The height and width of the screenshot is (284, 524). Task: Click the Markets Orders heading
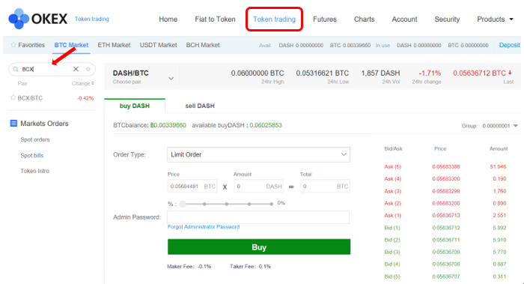[x=44, y=124]
